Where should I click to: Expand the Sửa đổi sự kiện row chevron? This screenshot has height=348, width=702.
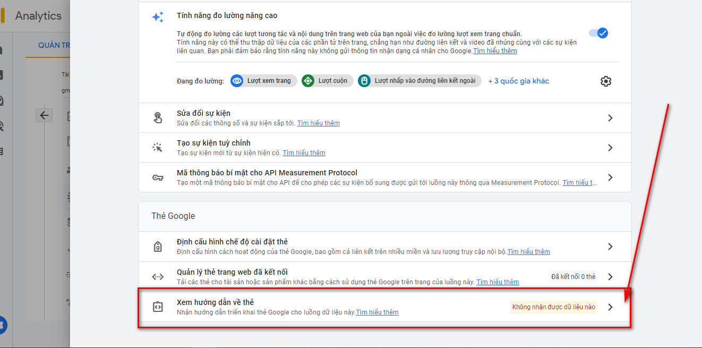point(610,118)
